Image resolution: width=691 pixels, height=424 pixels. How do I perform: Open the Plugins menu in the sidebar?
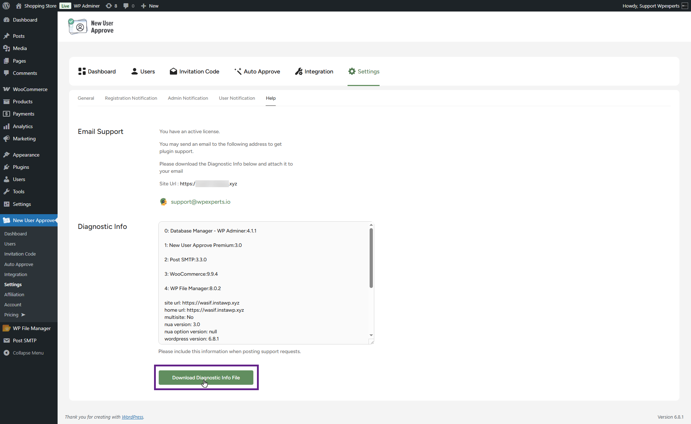click(21, 167)
